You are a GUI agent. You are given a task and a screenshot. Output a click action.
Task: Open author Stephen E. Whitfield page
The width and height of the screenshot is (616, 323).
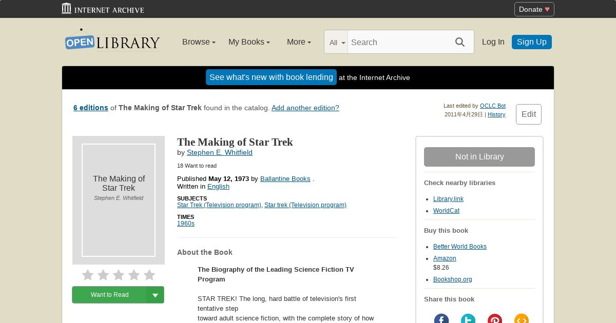220,152
